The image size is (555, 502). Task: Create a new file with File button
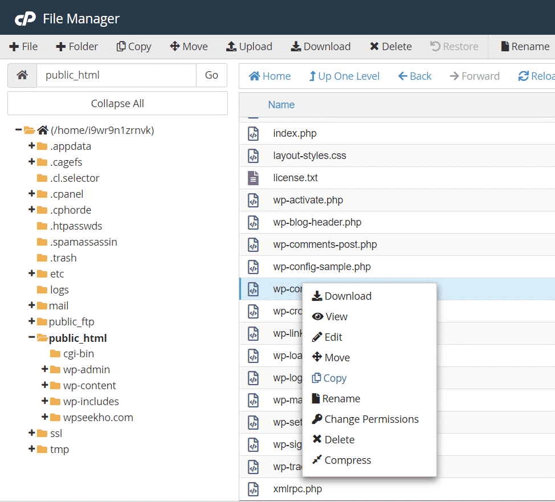coord(23,46)
